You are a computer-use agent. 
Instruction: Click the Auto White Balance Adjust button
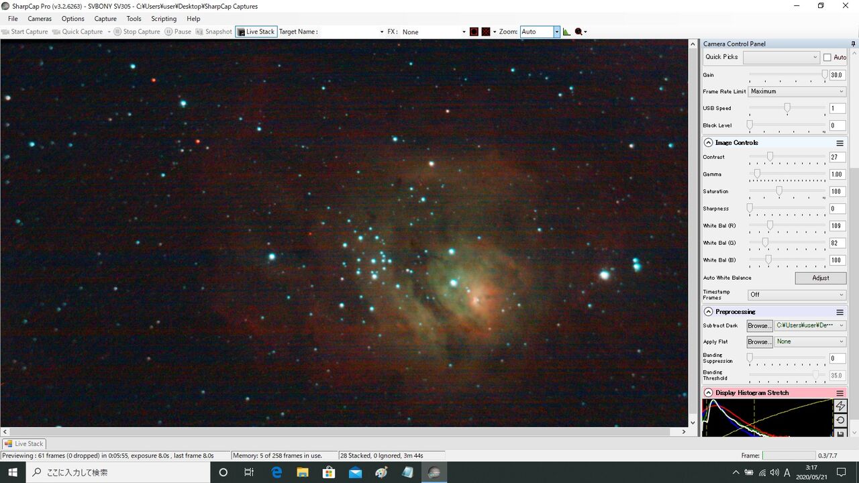[x=821, y=278]
